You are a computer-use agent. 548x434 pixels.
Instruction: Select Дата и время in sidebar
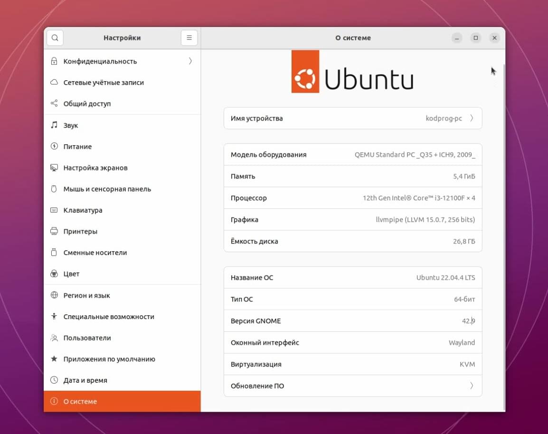pos(122,380)
